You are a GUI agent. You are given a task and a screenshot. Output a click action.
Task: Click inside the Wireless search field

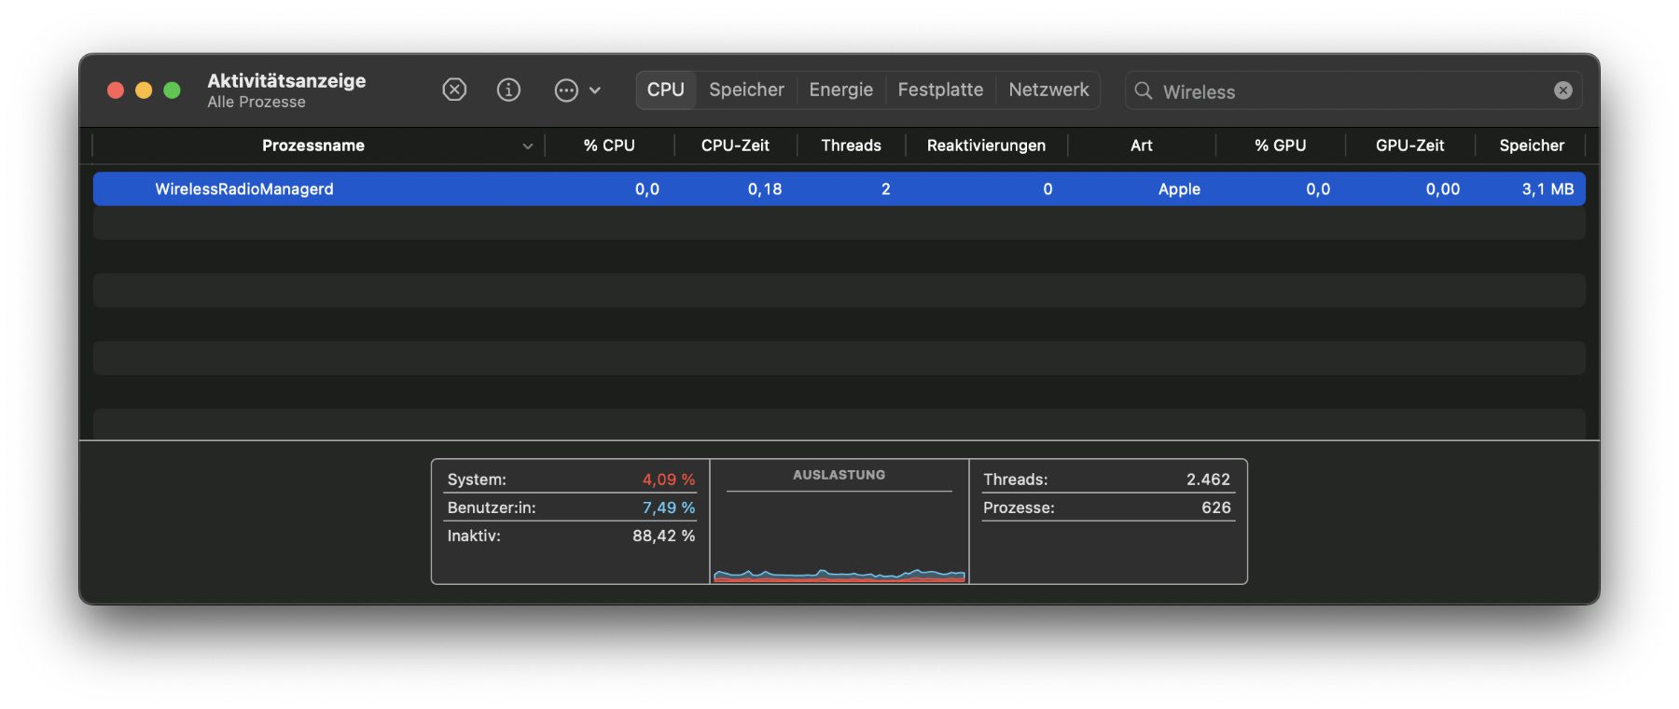(1343, 91)
